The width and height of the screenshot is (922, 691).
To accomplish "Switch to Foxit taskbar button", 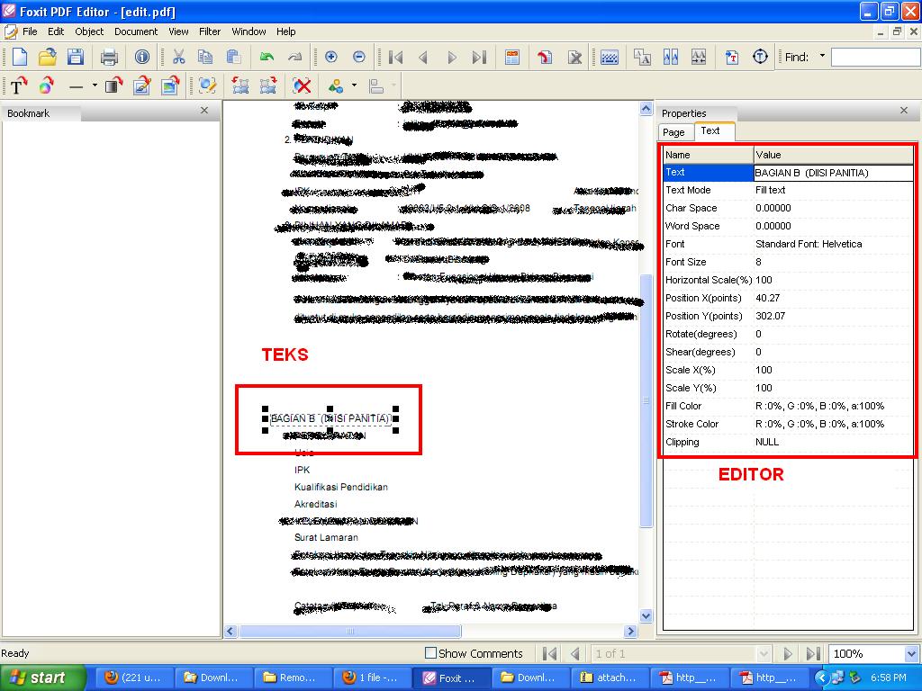I will click(x=450, y=678).
